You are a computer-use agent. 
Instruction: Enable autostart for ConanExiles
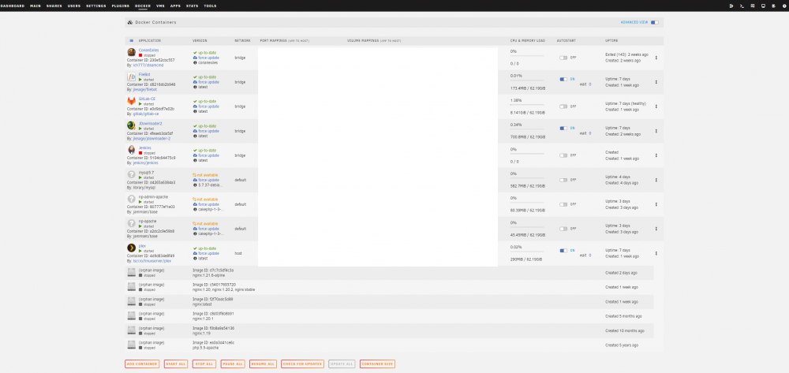coord(563,58)
